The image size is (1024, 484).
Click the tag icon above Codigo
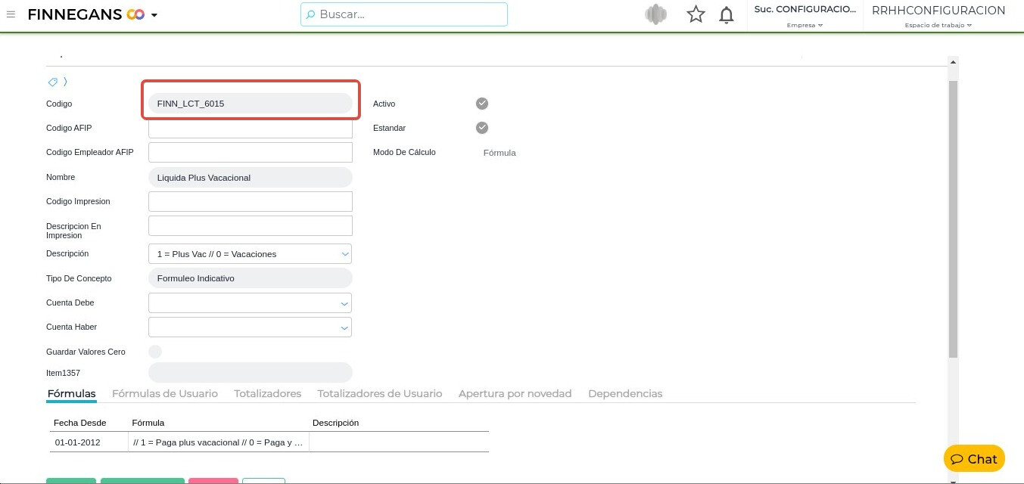tap(53, 82)
